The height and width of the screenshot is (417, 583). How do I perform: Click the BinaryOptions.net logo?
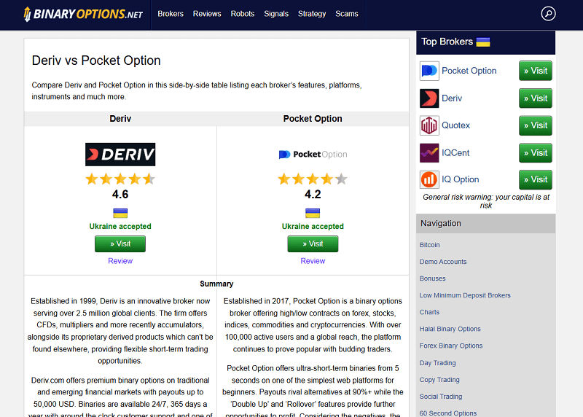click(x=83, y=14)
